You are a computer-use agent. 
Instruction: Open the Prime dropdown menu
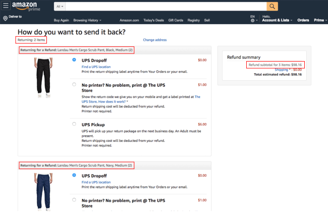[x=319, y=20]
